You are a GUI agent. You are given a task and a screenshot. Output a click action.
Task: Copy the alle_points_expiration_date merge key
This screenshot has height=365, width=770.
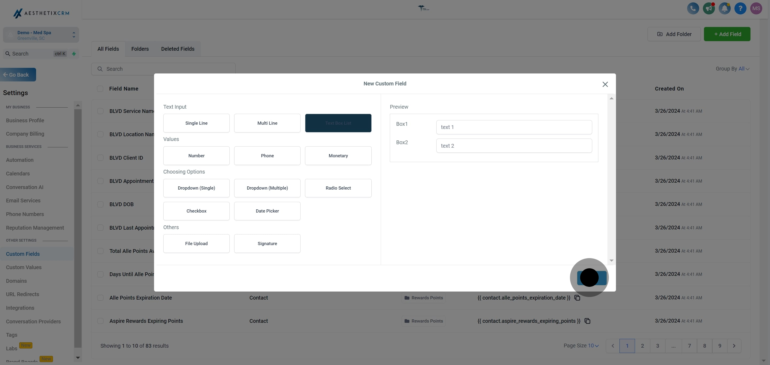click(x=577, y=298)
